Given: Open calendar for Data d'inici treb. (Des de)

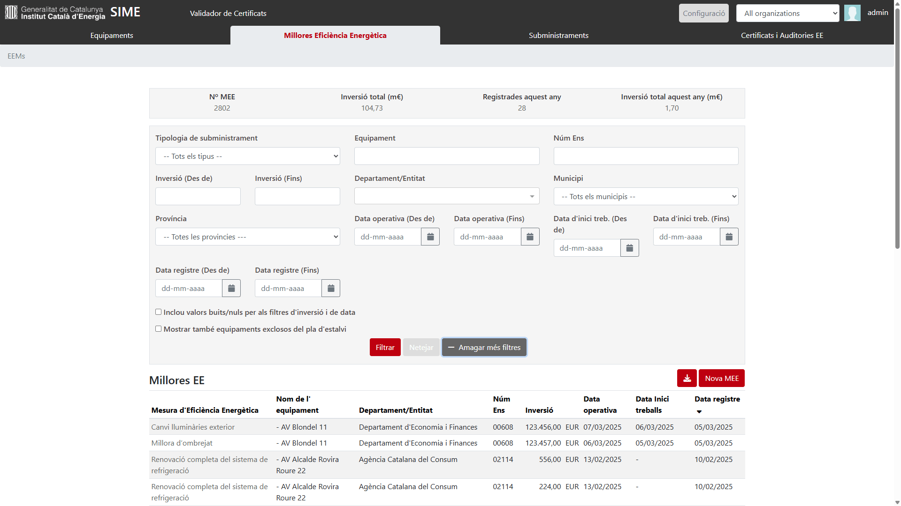Looking at the screenshot, I should point(629,248).
